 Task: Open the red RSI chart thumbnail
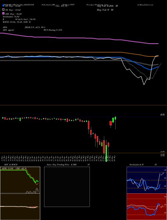147,207
